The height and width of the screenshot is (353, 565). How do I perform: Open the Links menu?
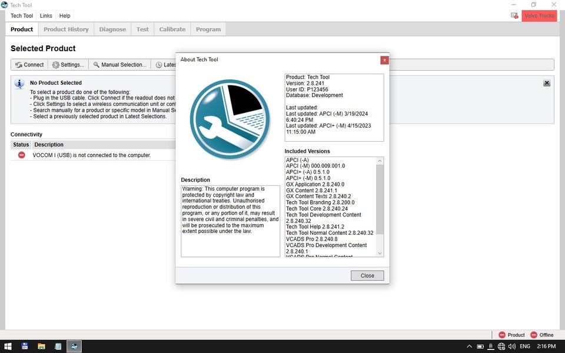(x=46, y=16)
